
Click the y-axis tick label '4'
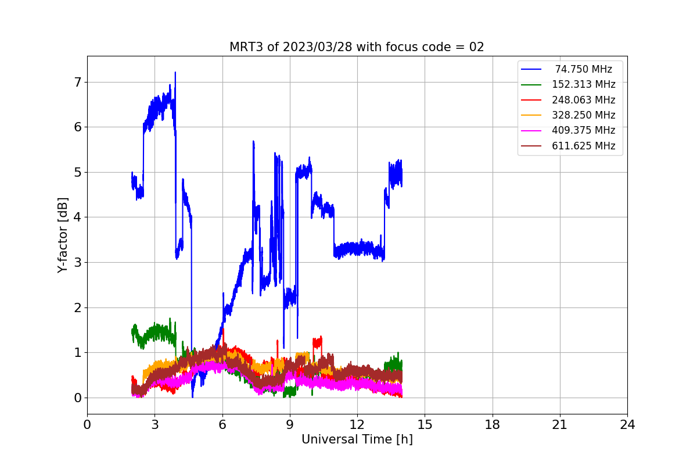(78, 217)
